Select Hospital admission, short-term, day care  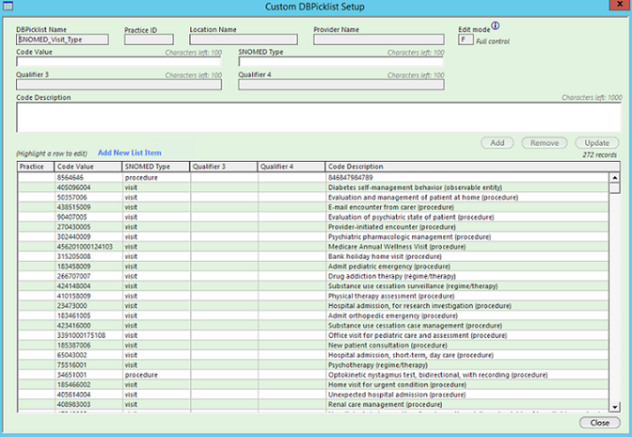pos(313,355)
